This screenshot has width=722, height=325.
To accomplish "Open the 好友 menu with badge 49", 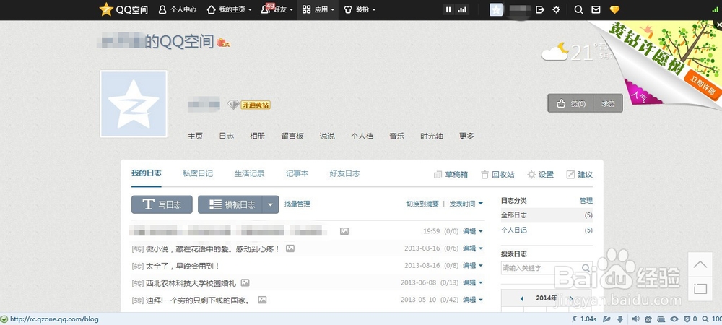I will 277,9.
